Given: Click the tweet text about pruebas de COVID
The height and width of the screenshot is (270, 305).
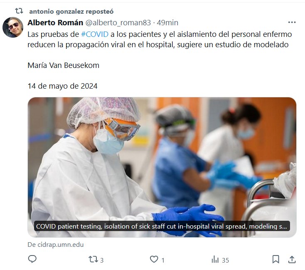Looking at the screenshot, I should 160,39.
